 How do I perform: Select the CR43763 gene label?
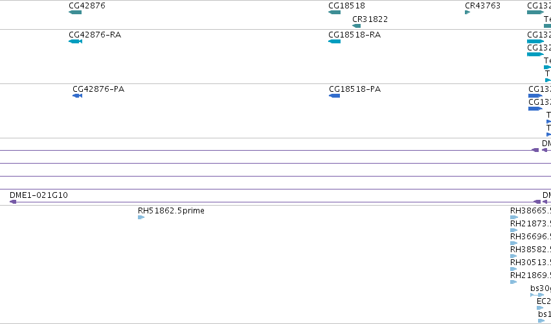pyautogui.click(x=482, y=6)
